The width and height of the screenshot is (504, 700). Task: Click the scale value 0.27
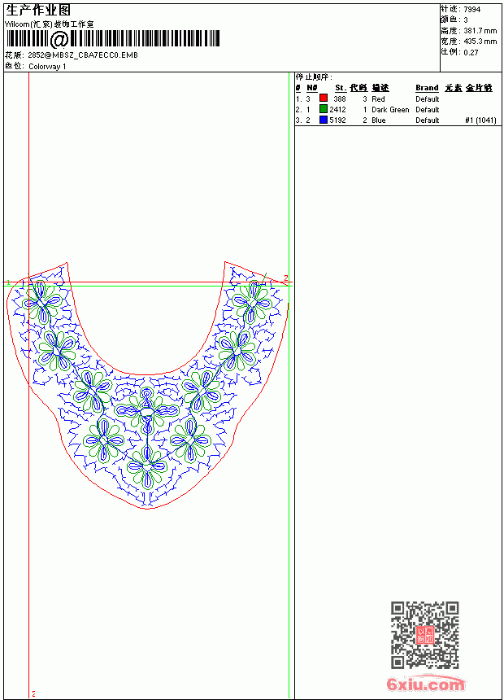point(471,53)
